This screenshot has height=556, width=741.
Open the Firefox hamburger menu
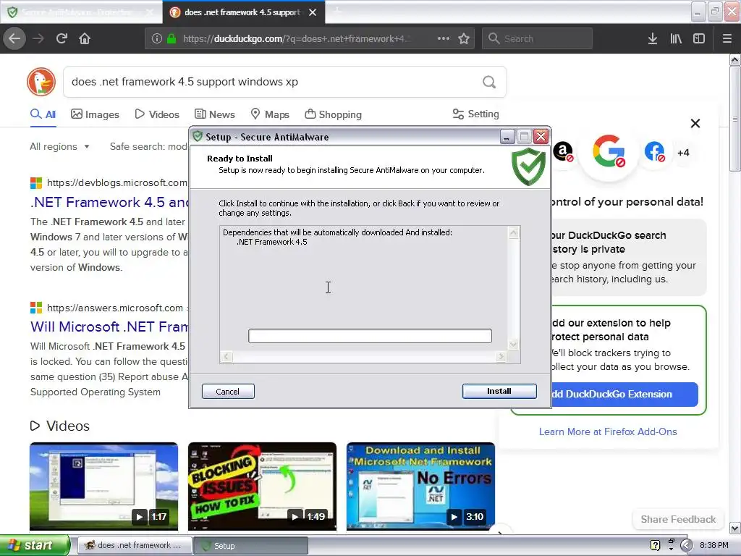point(727,38)
